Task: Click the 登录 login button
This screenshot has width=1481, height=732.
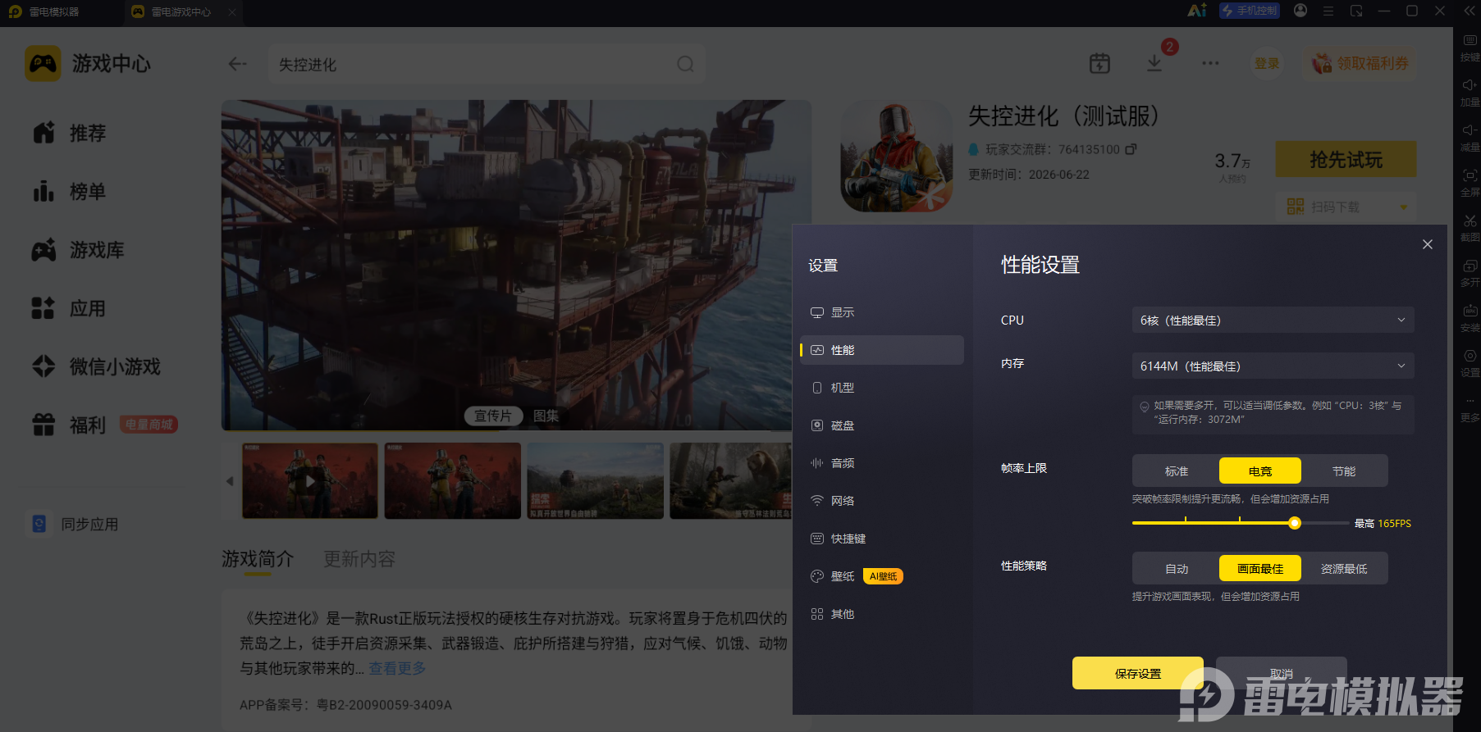Action: [x=1267, y=63]
